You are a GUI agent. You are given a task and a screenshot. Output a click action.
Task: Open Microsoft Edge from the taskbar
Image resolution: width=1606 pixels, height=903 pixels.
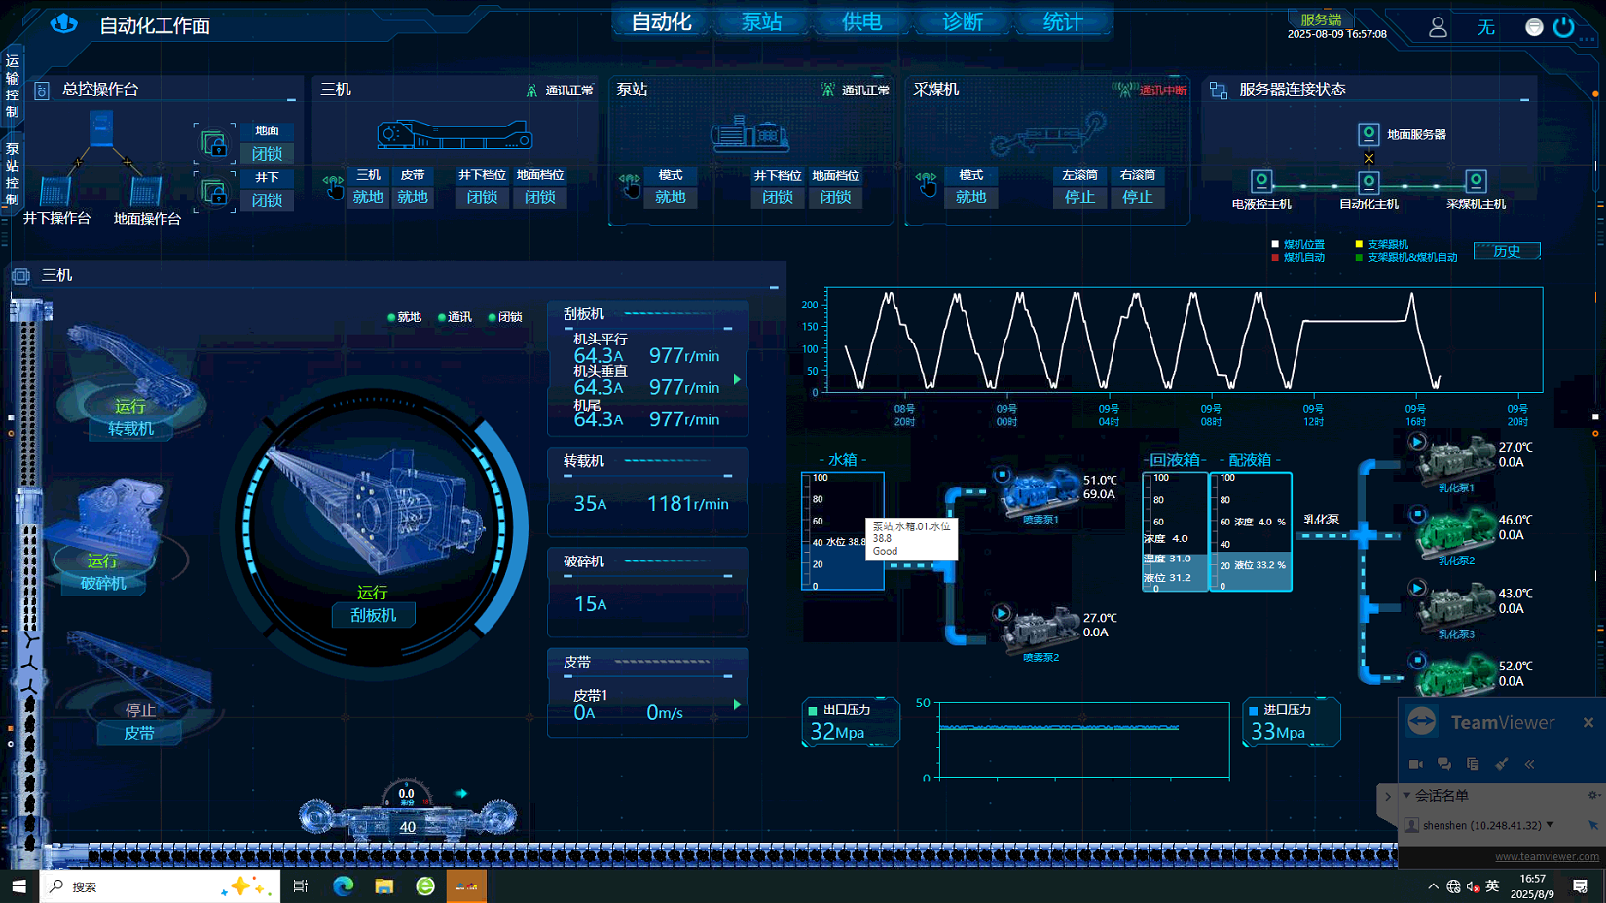coord(343,885)
